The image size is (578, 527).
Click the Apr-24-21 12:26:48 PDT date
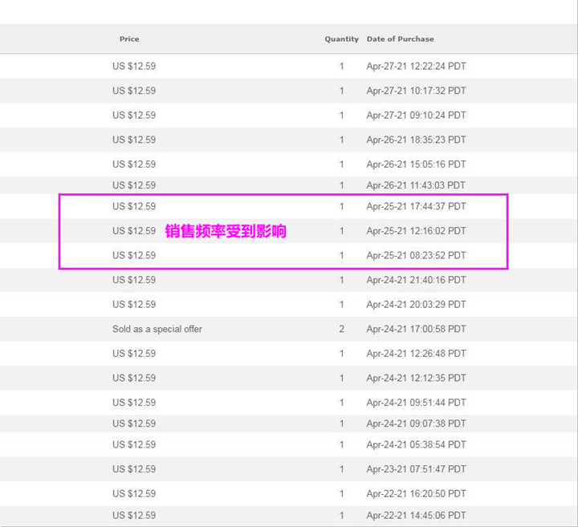pos(416,354)
